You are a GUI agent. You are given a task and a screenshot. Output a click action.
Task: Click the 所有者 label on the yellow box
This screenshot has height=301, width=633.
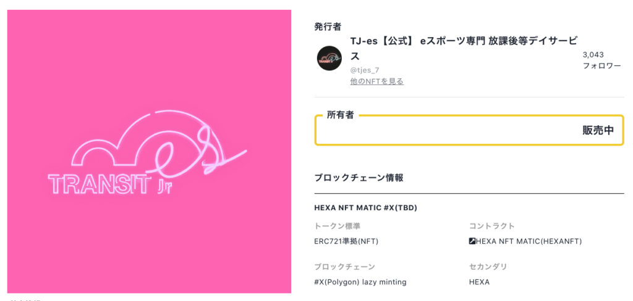(341, 115)
